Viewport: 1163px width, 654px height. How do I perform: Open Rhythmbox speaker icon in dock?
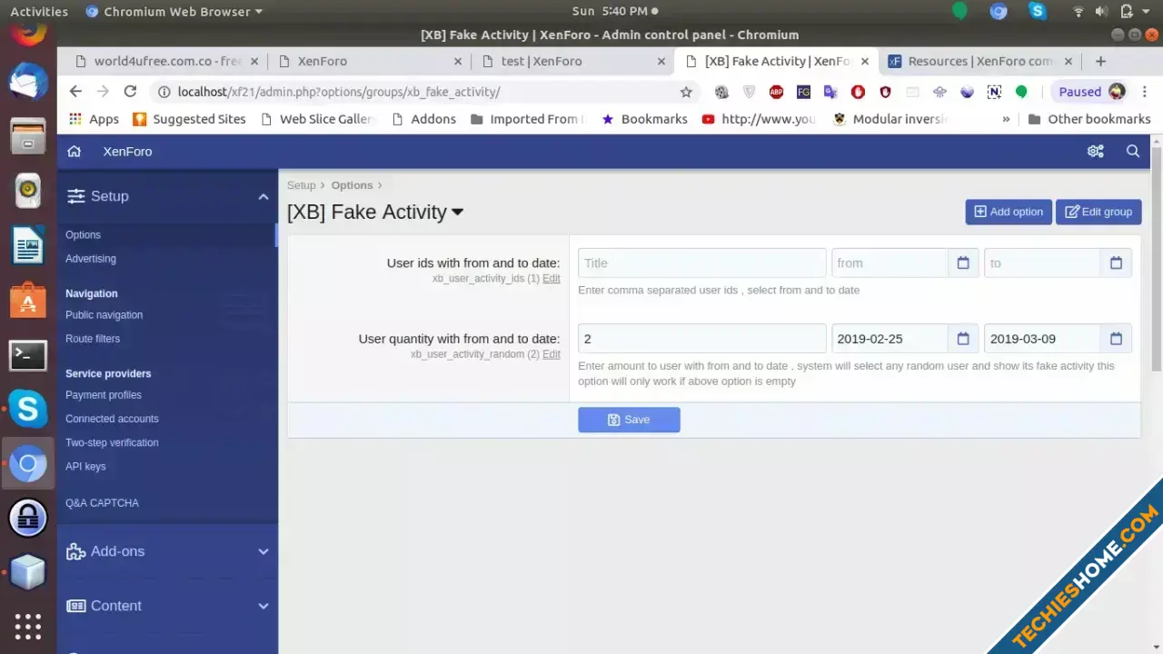28,191
